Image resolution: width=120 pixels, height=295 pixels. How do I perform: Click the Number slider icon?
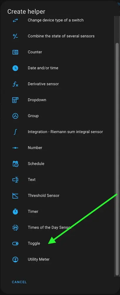point(15,148)
